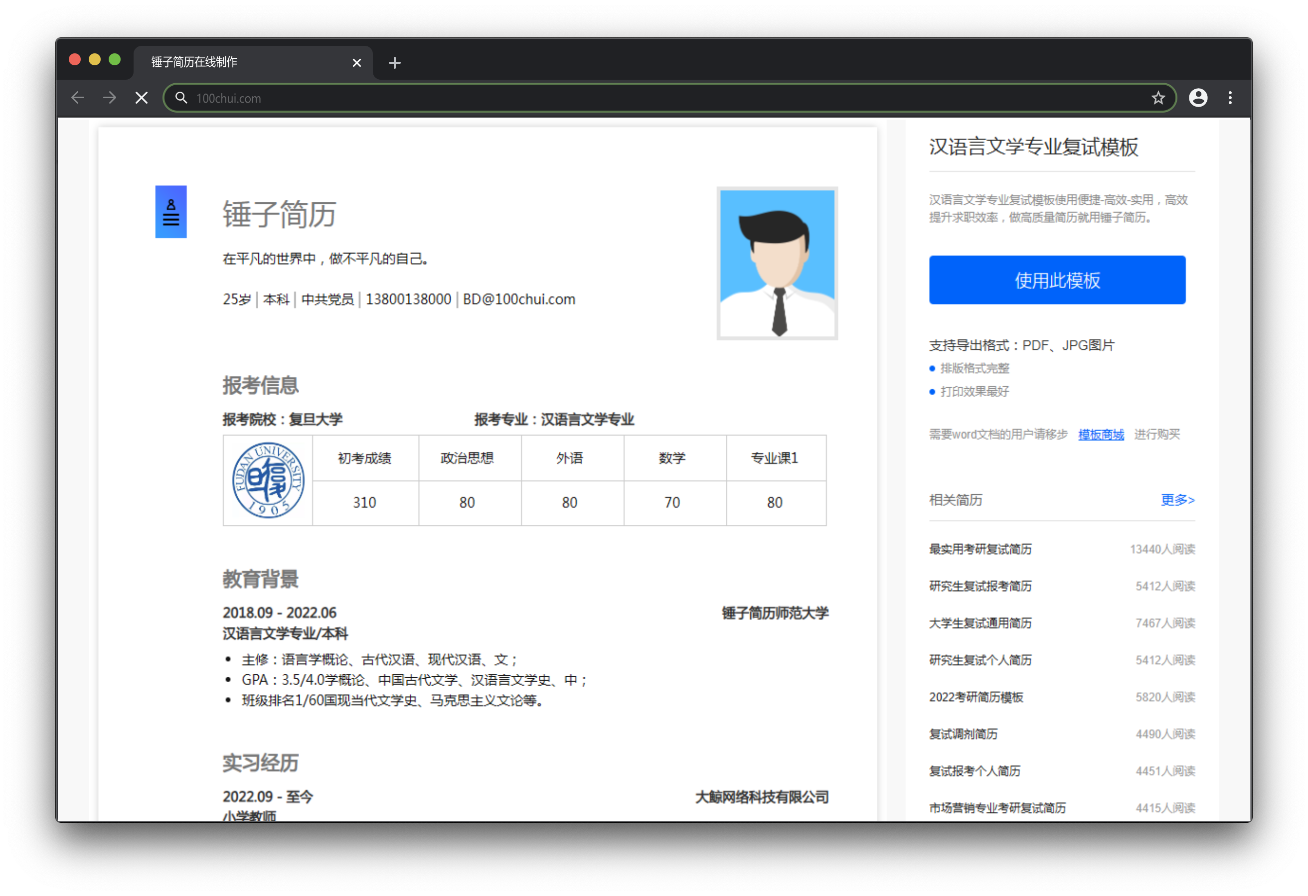
Task: Click the address bar showing 100chui.com
Action: tap(670, 98)
